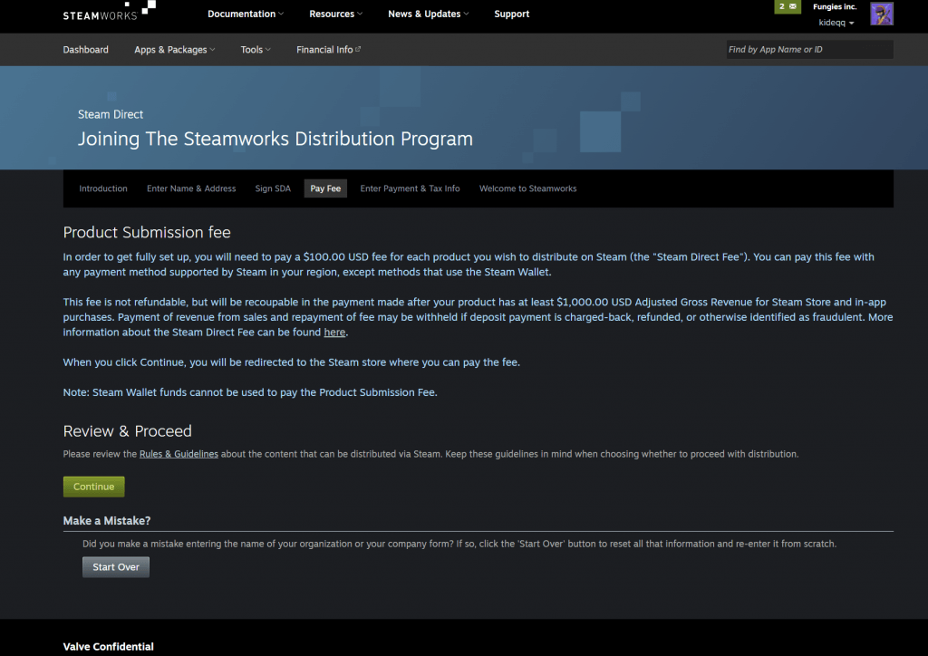
Task: Click the green Continue button
Action: point(93,487)
